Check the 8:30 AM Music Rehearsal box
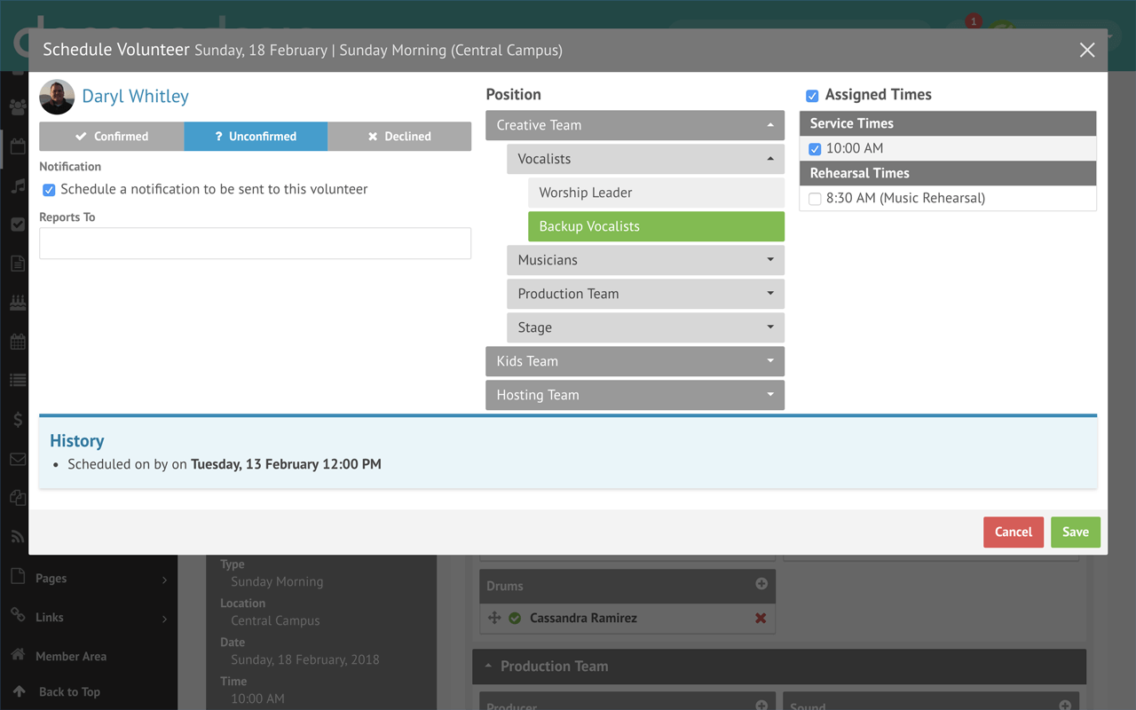This screenshot has height=710, width=1136. pos(815,199)
